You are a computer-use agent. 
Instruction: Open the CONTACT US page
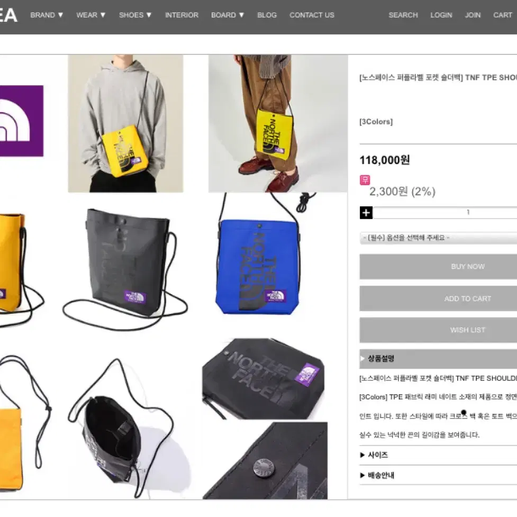(312, 15)
